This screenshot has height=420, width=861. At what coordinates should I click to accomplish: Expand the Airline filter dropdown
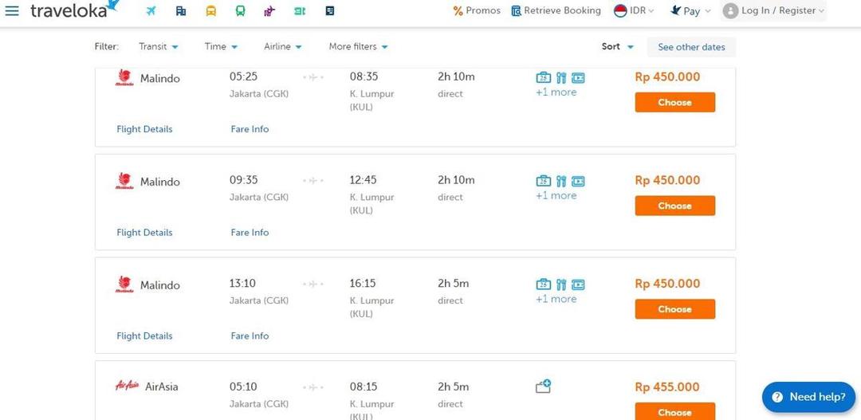coord(283,47)
